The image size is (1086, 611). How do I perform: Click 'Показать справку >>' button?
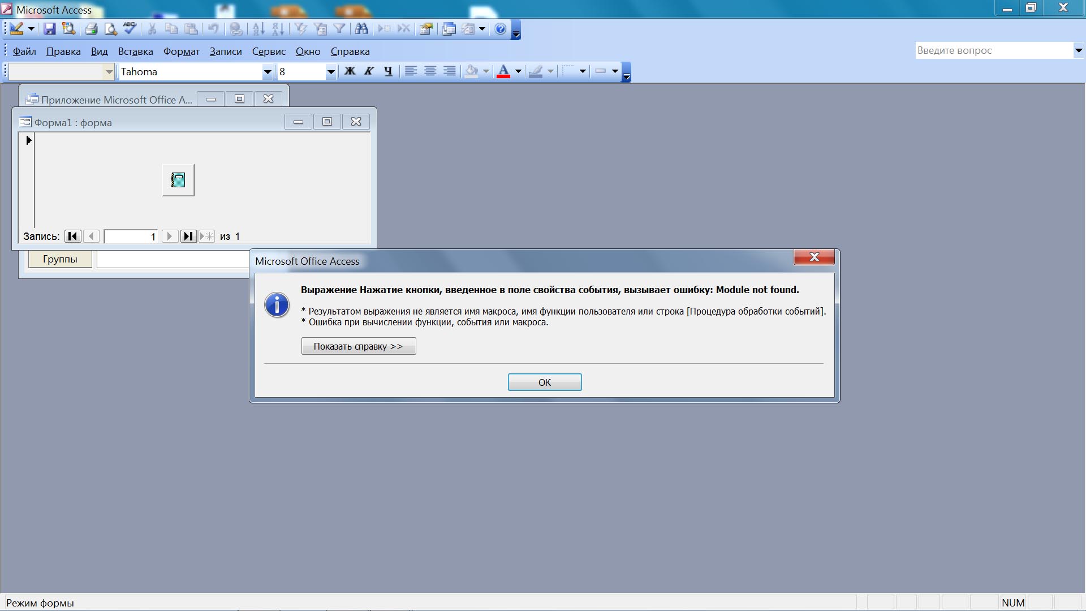[359, 346]
